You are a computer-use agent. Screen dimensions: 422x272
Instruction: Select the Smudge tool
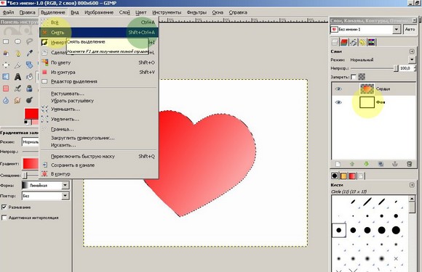click(17, 100)
